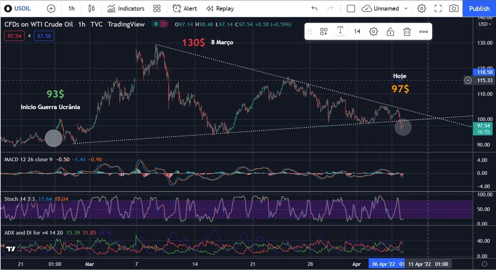496x270 pixels.
Task: Open the 1h time interval dropdown
Action: (71, 9)
